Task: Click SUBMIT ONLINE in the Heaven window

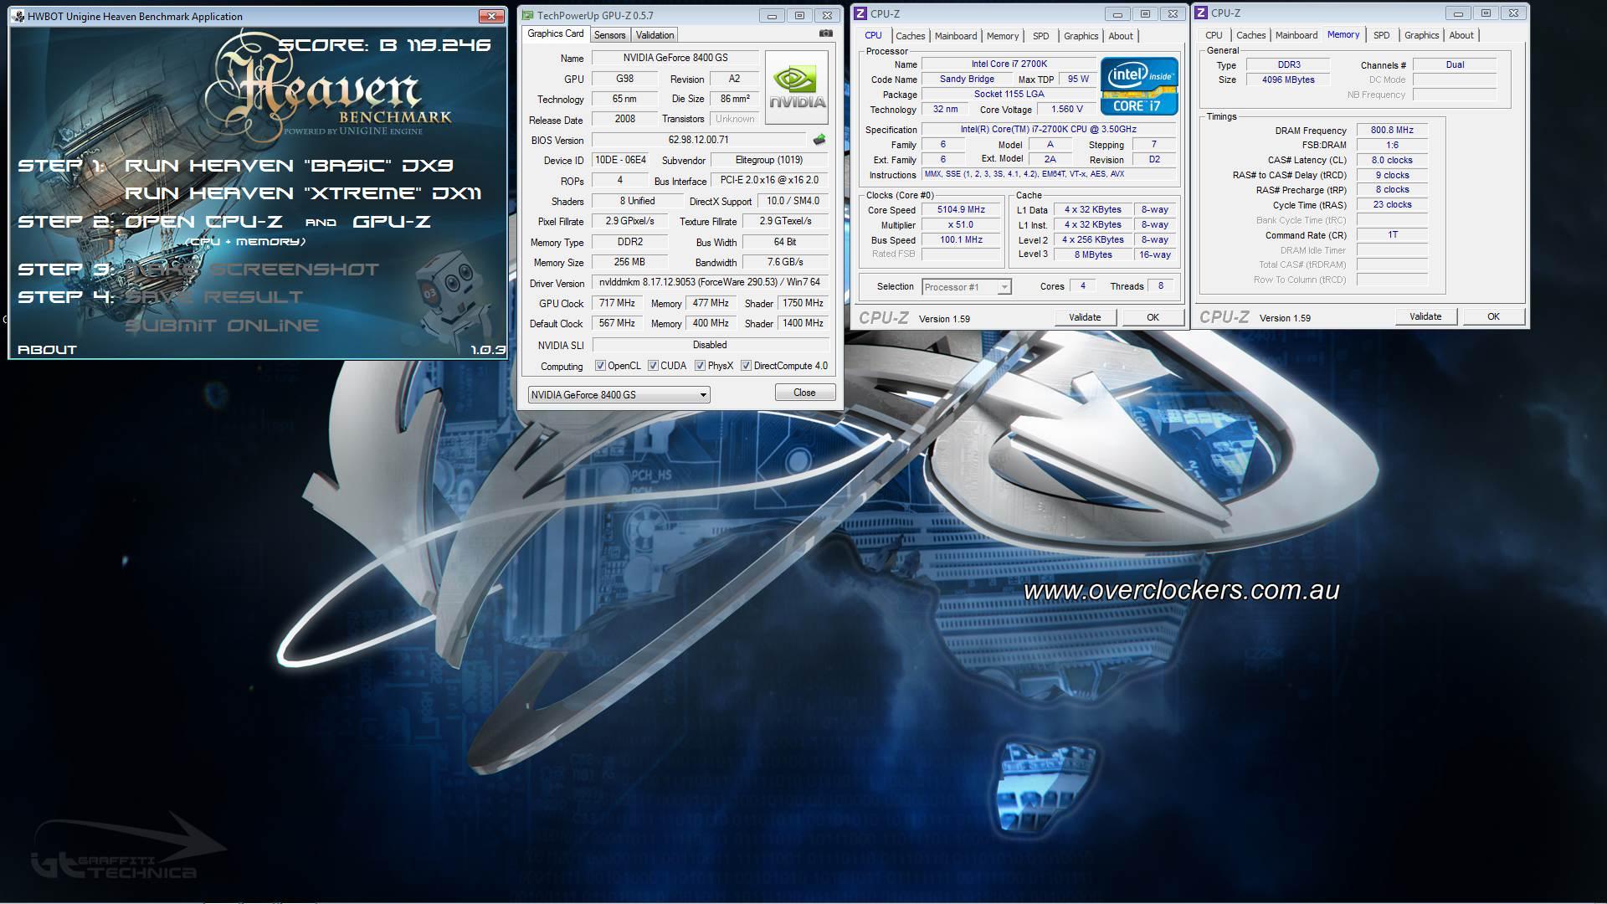Action: point(222,326)
